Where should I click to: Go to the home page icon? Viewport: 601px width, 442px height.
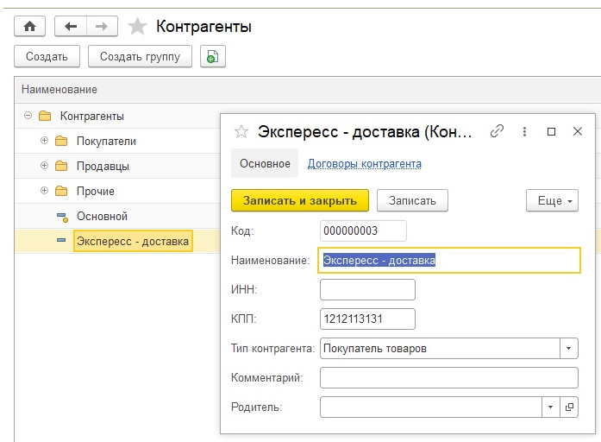click(x=29, y=26)
